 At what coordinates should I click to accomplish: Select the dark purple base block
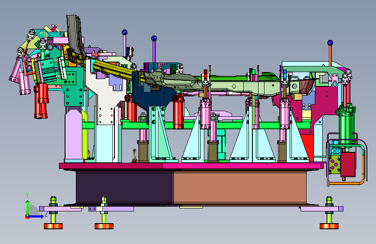[x=124, y=187]
